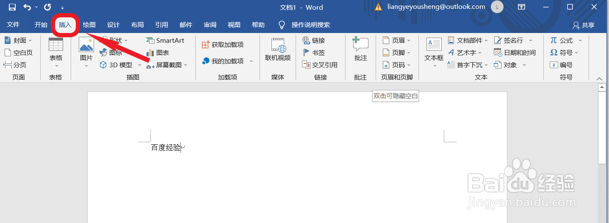This screenshot has height=223, width=609.
Task: Open the 文档部件 quick parts menu
Action: [x=468, y=40]
